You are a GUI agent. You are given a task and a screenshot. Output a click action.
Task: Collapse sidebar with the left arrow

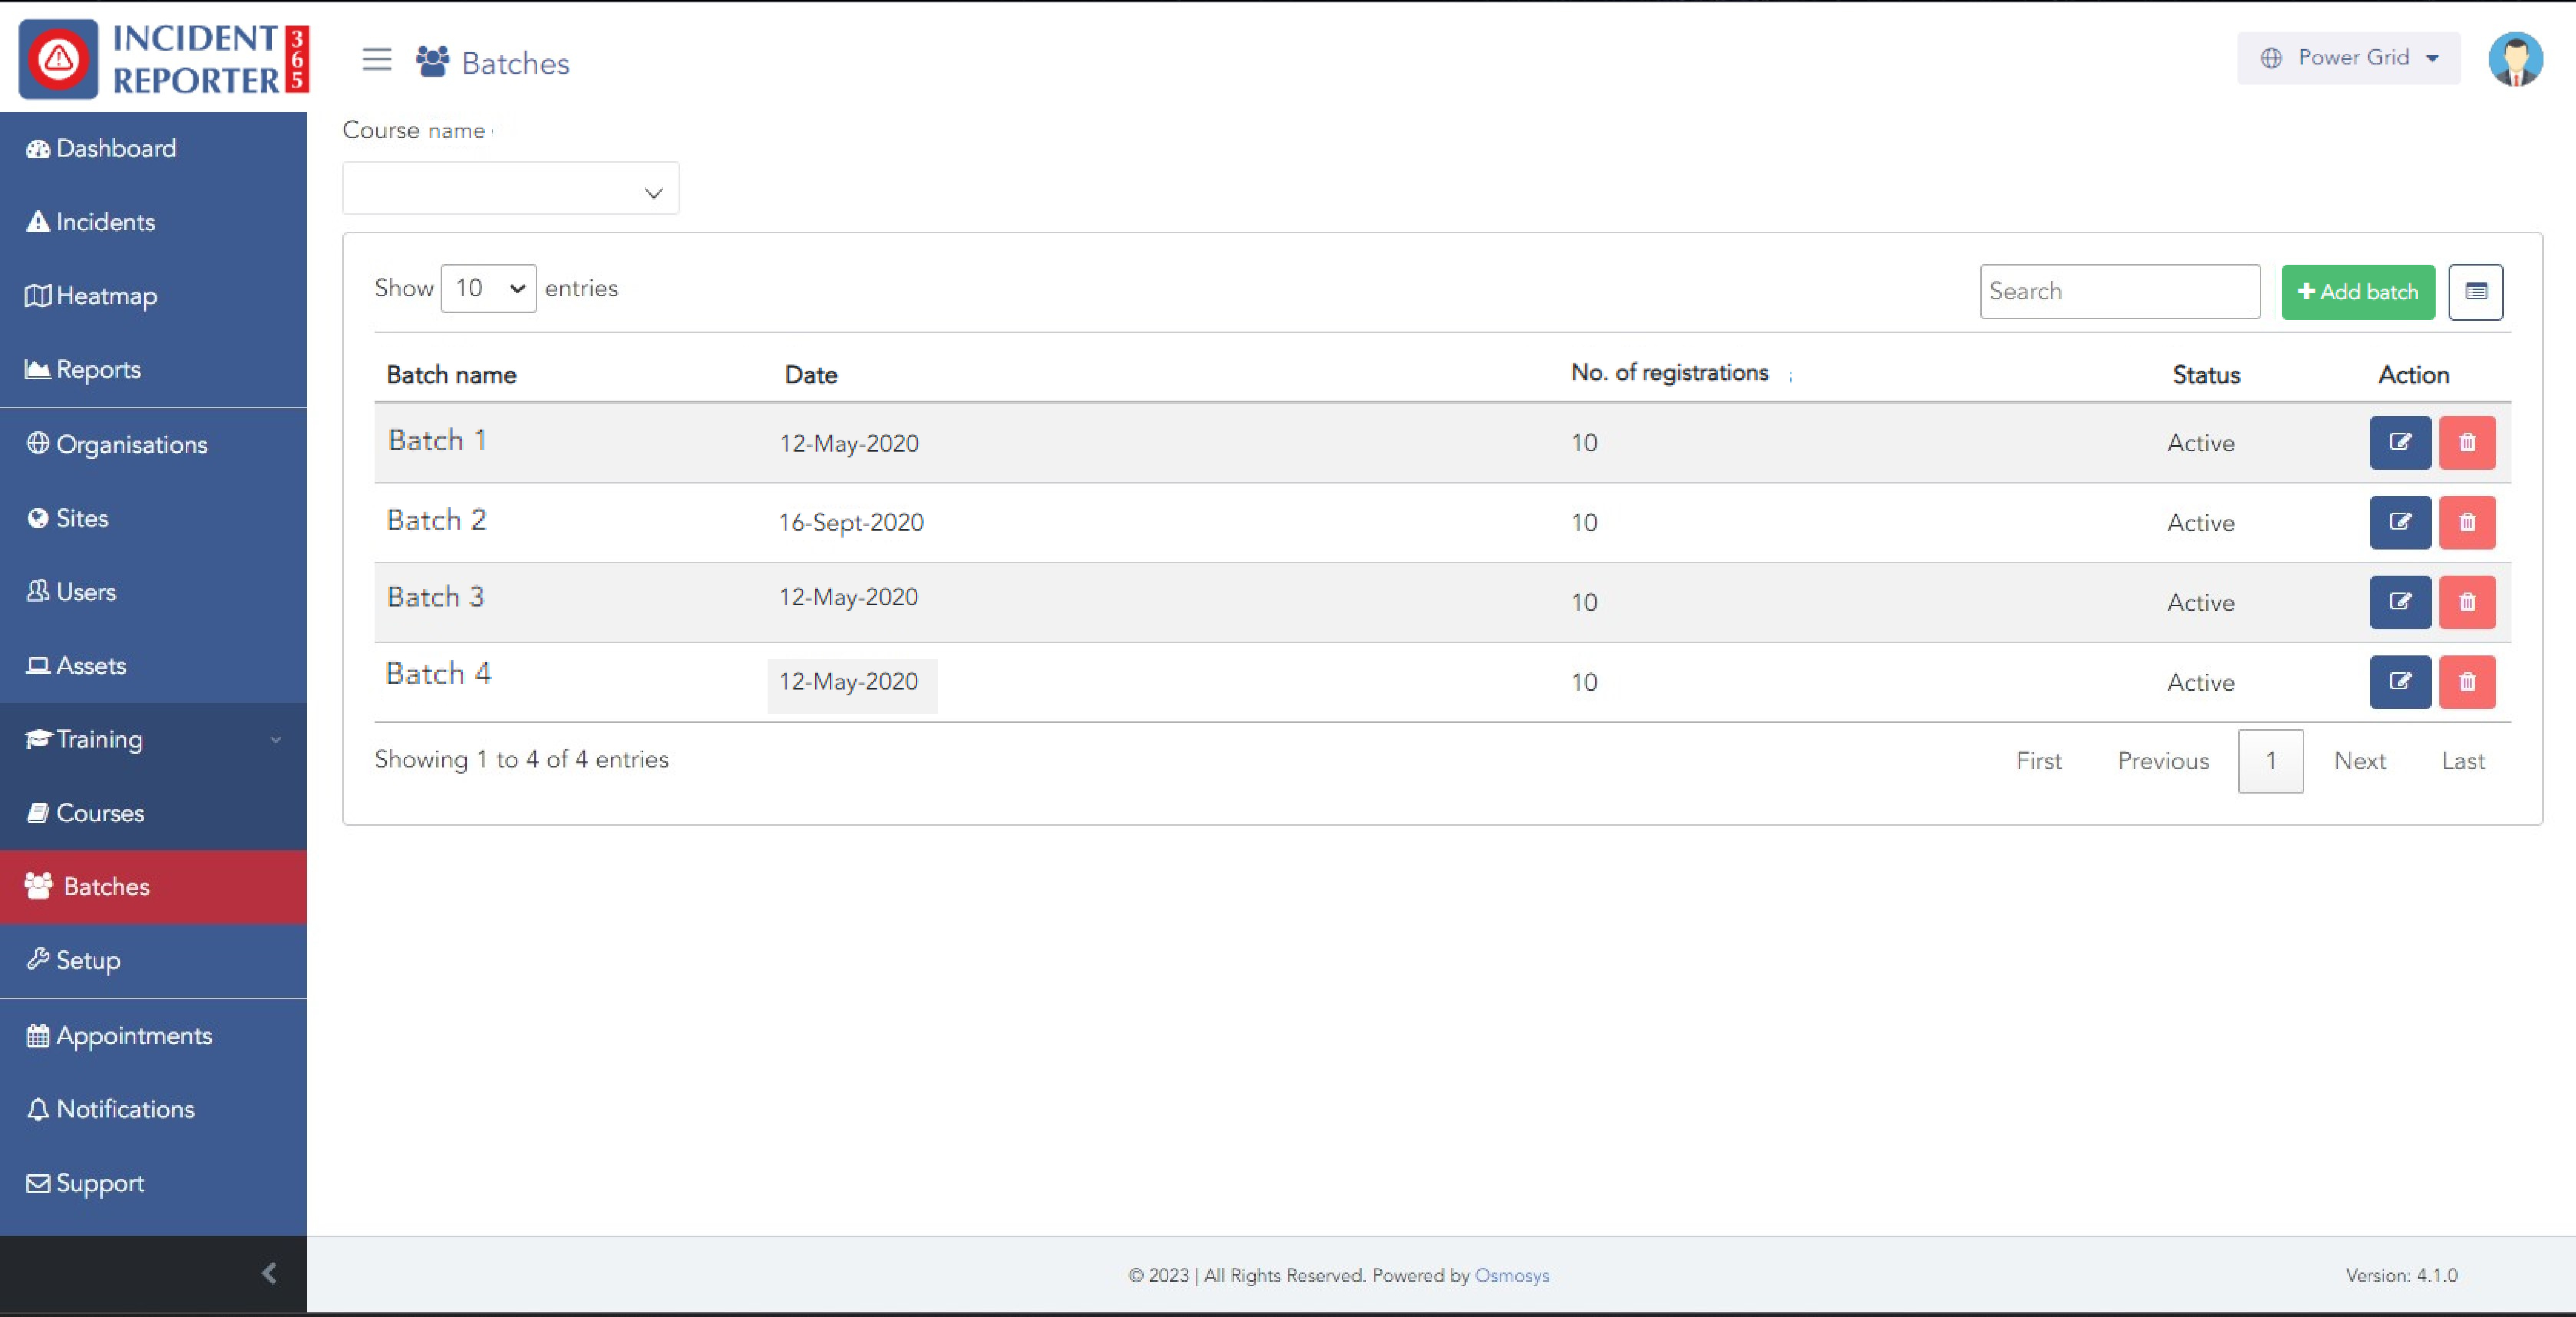[268, 1273]
